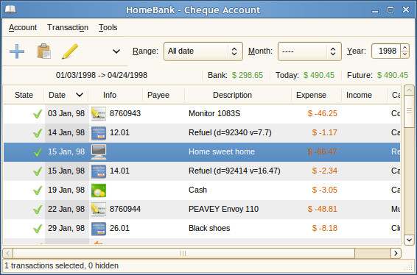Click the computer icon on Home sweet home row
This screenshot has height=275, width=417.
click(x=99, y=151)
